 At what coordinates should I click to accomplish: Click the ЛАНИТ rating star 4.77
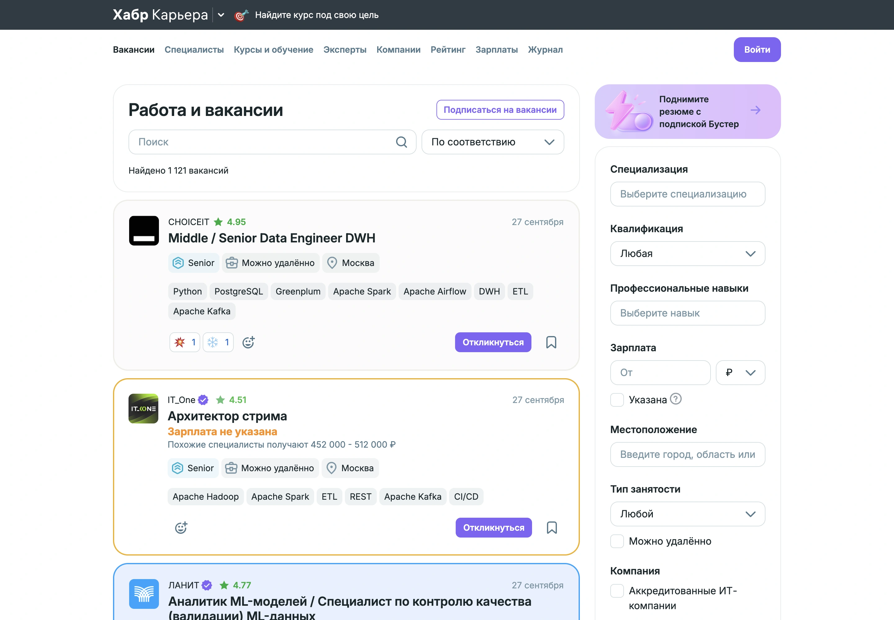point(224,585)
